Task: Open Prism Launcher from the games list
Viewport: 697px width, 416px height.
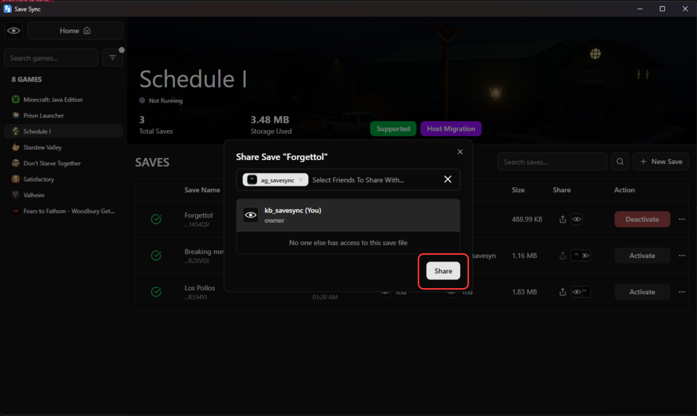Action: point(63,115)
